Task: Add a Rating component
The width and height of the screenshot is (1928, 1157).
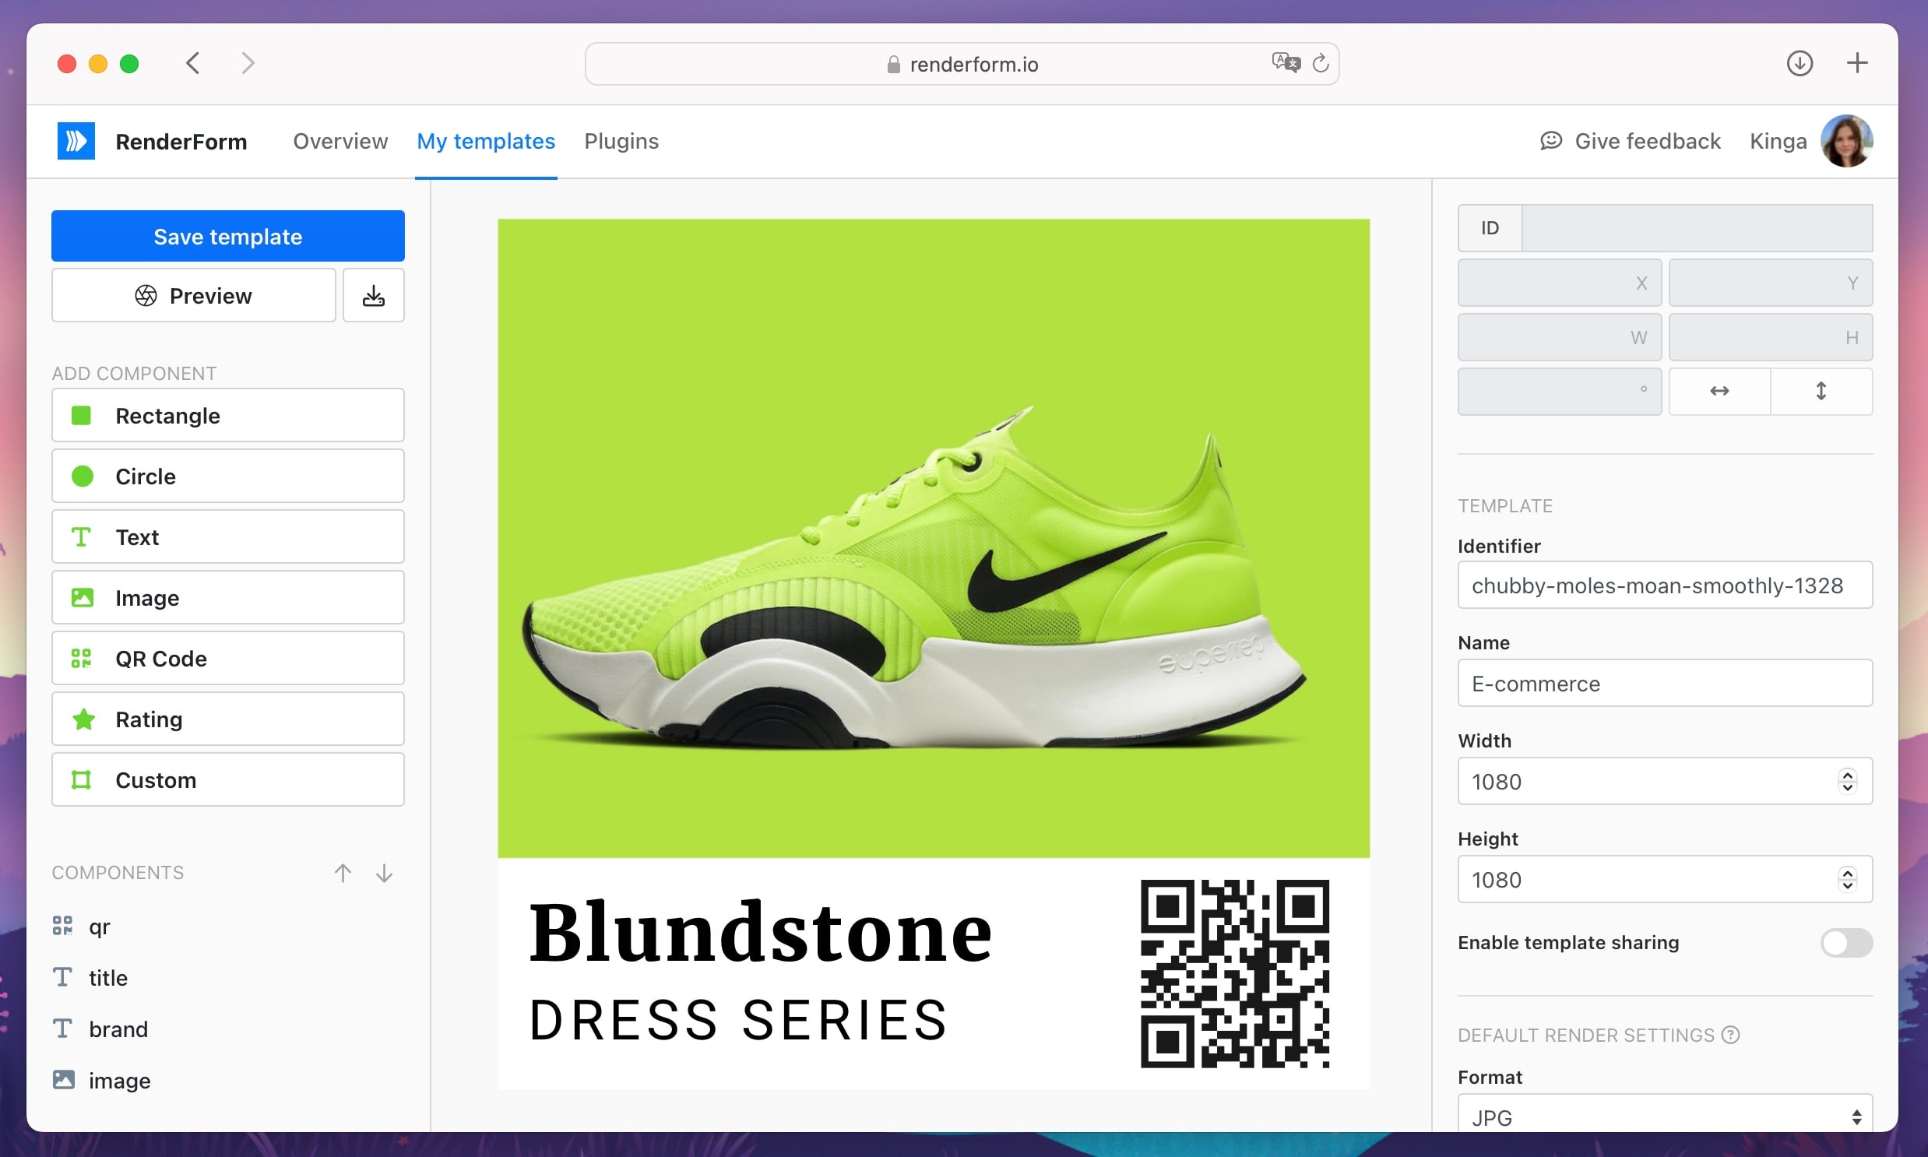Action: pos(227,719)
